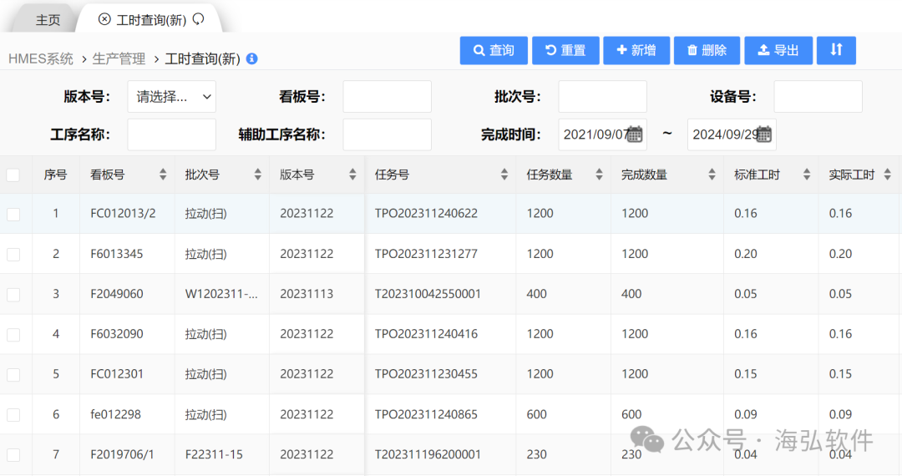Sort table by 标准工时 column arrows
The image size is (902, 476).
(807, 175)
